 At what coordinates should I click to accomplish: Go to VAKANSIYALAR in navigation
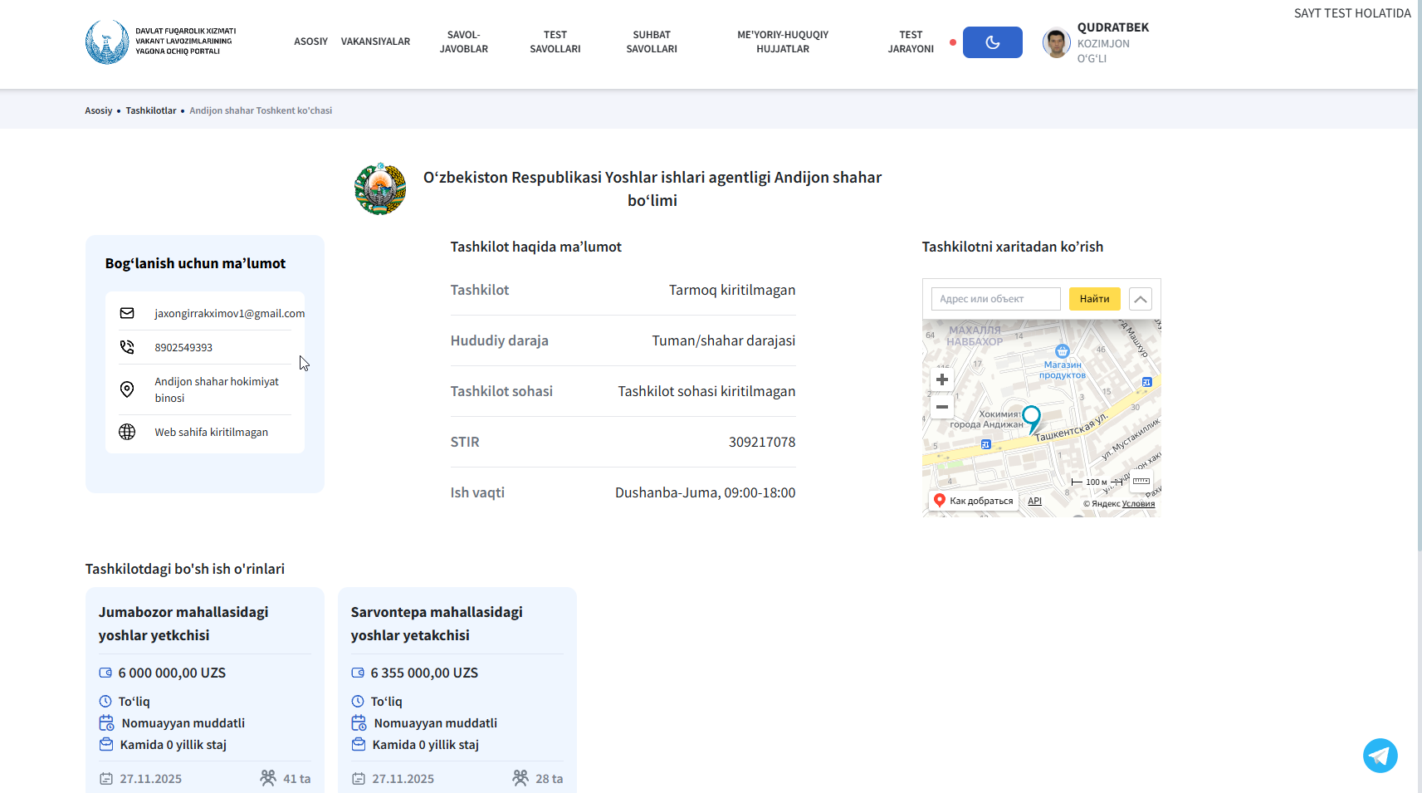(x=375, y=42)
